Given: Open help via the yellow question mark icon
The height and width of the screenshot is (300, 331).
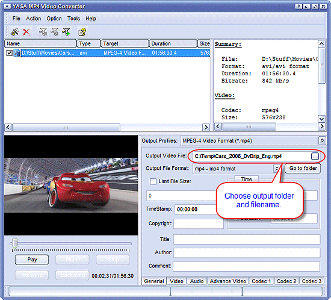Looking at the screenshot, I should click(82, 32).
